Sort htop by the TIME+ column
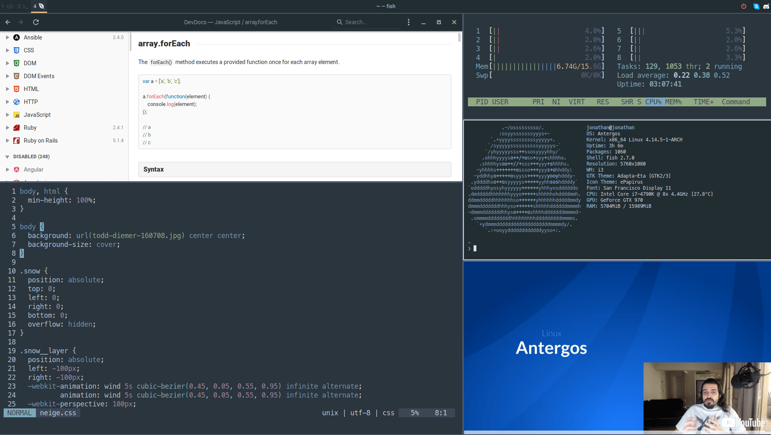771x435 pixels. pyautogui.click(x=704, y=102)
